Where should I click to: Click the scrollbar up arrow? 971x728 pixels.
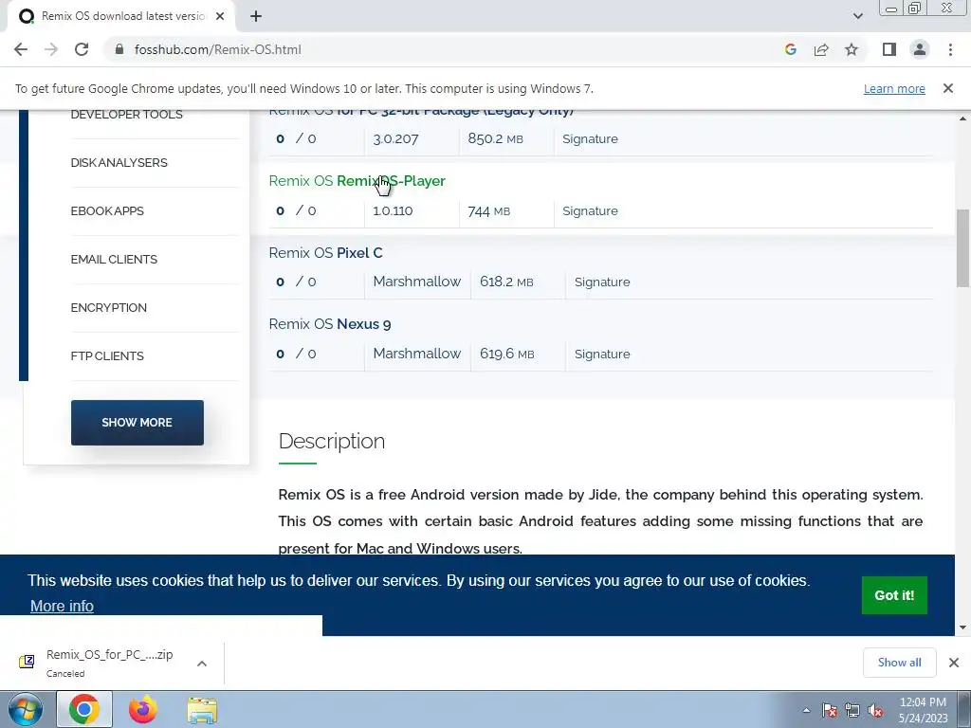(x=962, y=118)
